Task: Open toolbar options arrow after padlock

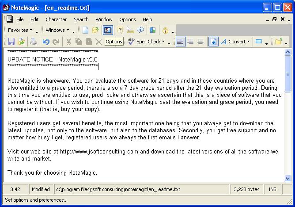Action: pos(173,32)
